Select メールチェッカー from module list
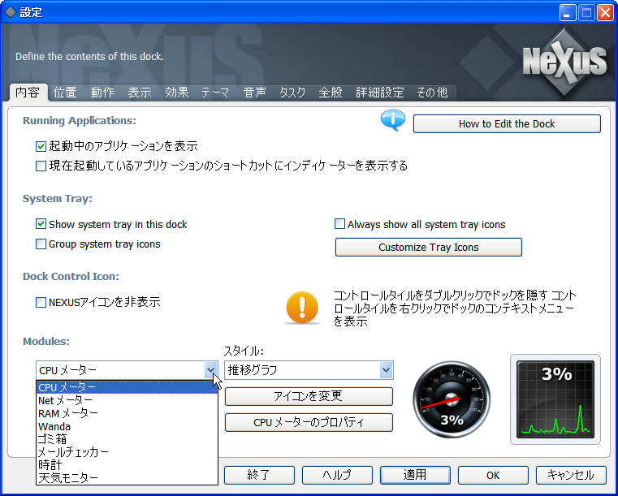This screenshot has width=618, height=496. (x=127, y=452)
